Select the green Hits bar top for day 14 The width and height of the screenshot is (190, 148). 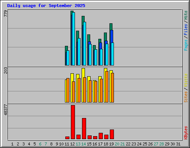(83, 19)
